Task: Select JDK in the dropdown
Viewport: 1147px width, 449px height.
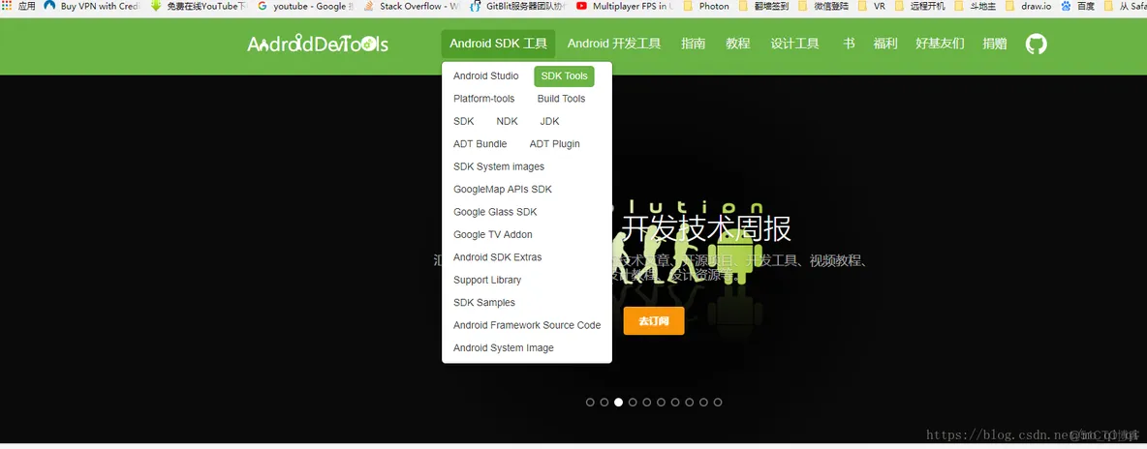Action: (x=549, y=121)
